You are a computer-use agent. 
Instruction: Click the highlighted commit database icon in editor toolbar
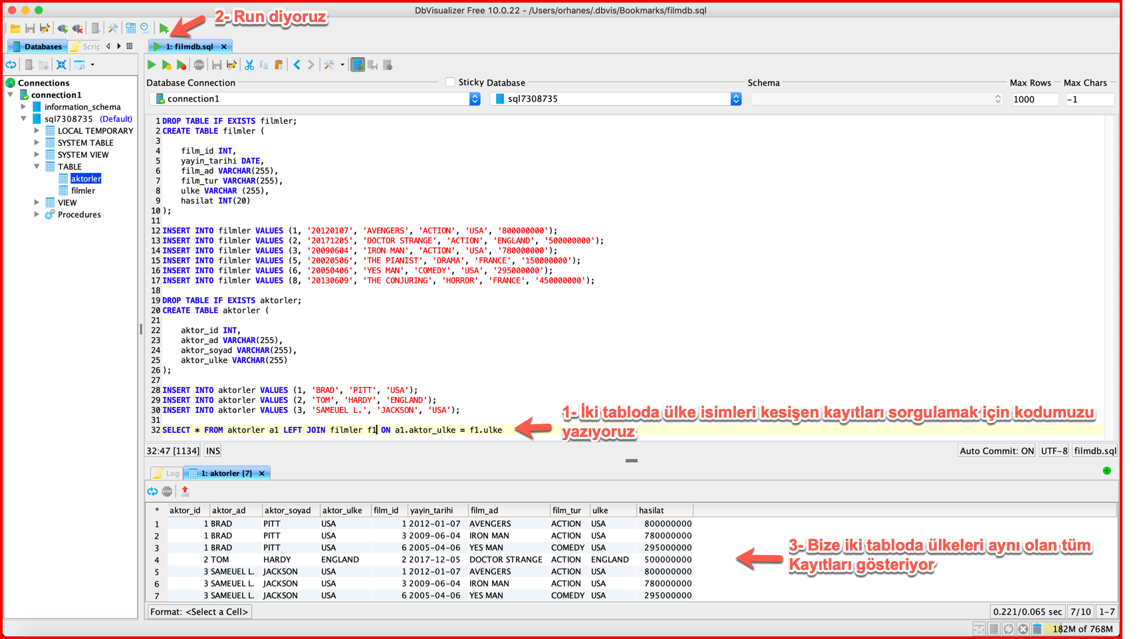358,65
